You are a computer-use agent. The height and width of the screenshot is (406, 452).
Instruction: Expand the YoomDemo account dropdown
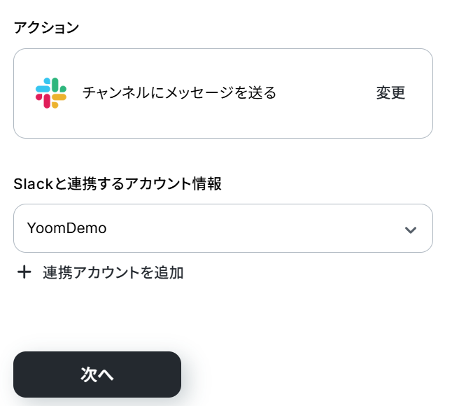pyautogui.click(x=223, y=228)
